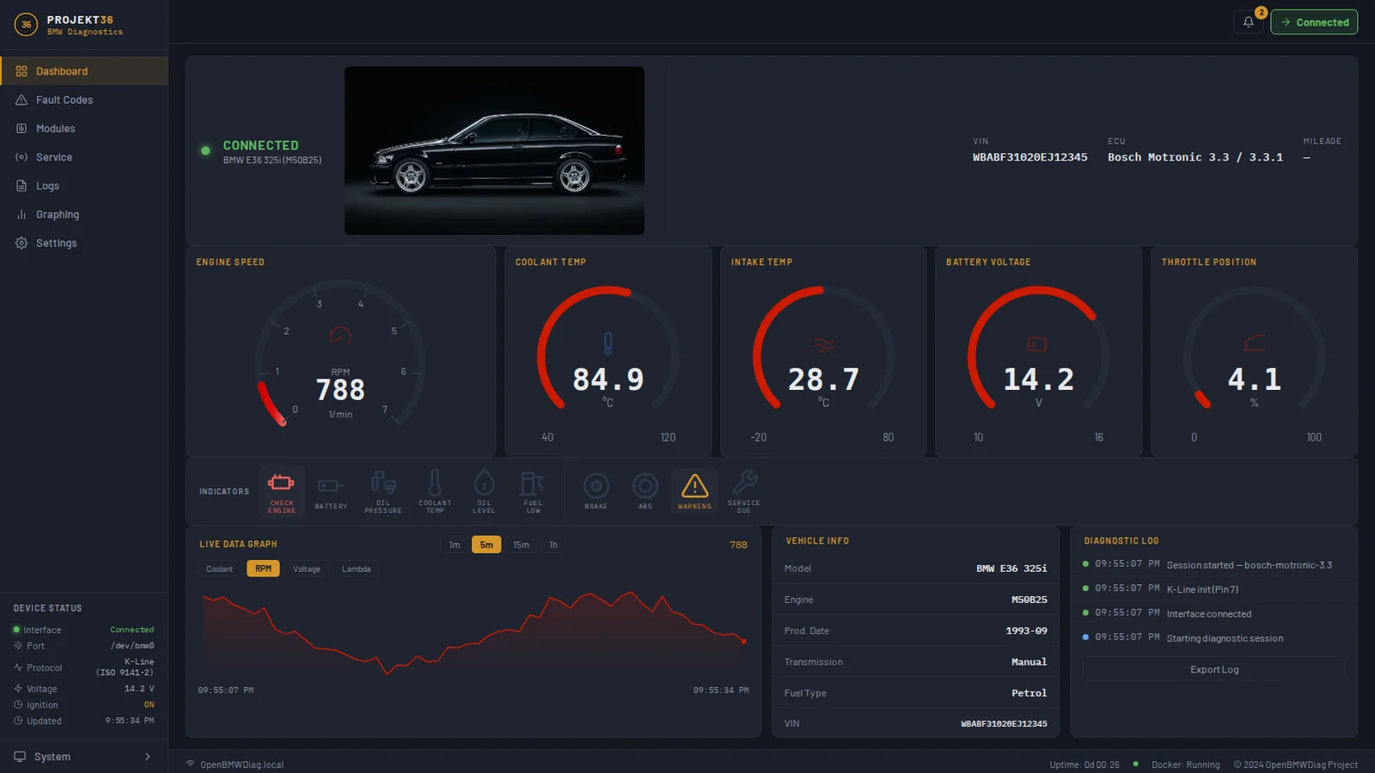
Task: Click the Warning triangle indicator
Action: click(x=694, y=486)
